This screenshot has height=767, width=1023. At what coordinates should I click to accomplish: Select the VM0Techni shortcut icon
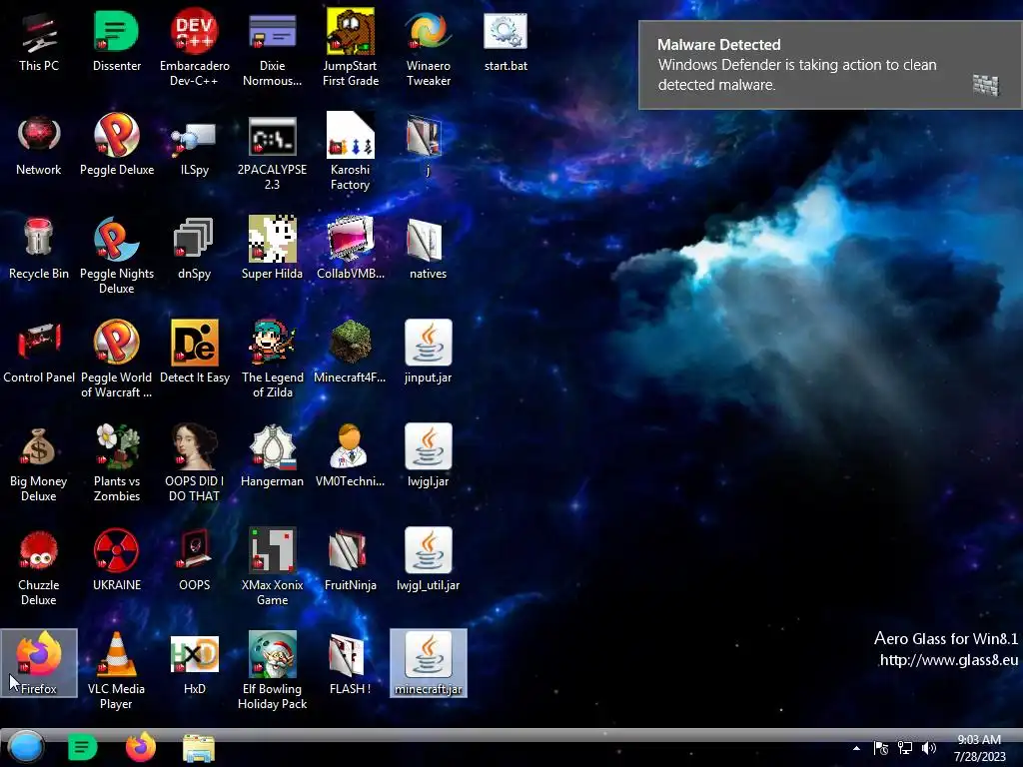point(351,457)
